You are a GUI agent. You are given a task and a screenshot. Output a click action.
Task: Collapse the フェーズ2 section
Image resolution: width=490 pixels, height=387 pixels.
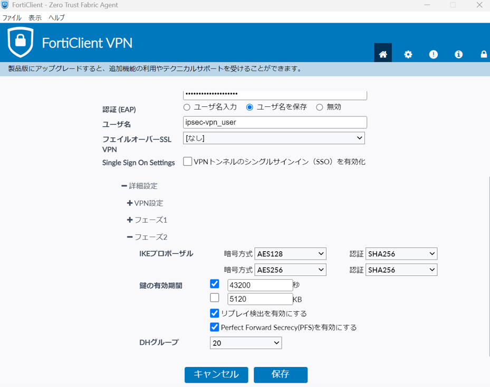point(147,237)
